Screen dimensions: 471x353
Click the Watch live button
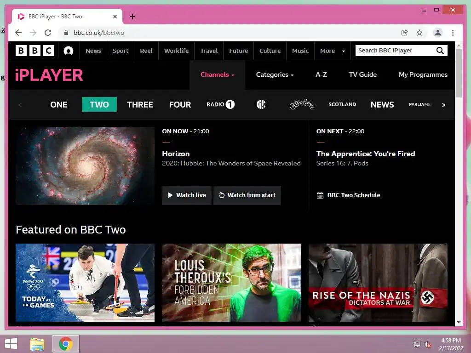point(187,195)
